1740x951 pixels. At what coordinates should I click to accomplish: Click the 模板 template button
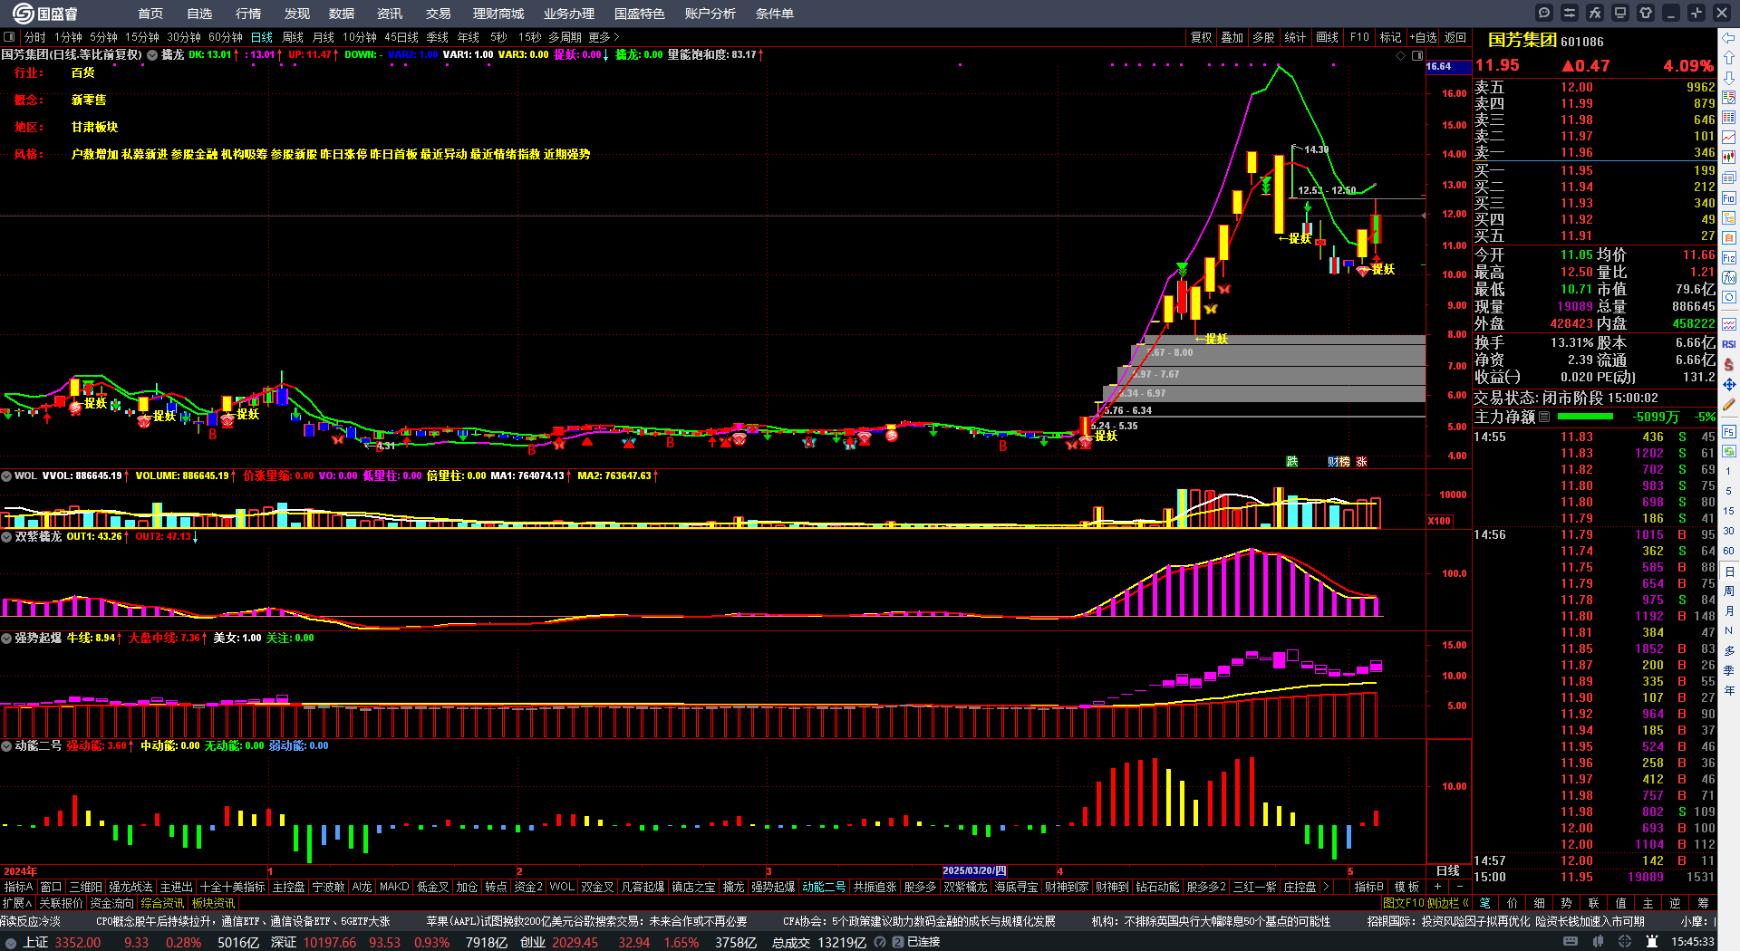pyautogui.click(x=1406, y=887)
